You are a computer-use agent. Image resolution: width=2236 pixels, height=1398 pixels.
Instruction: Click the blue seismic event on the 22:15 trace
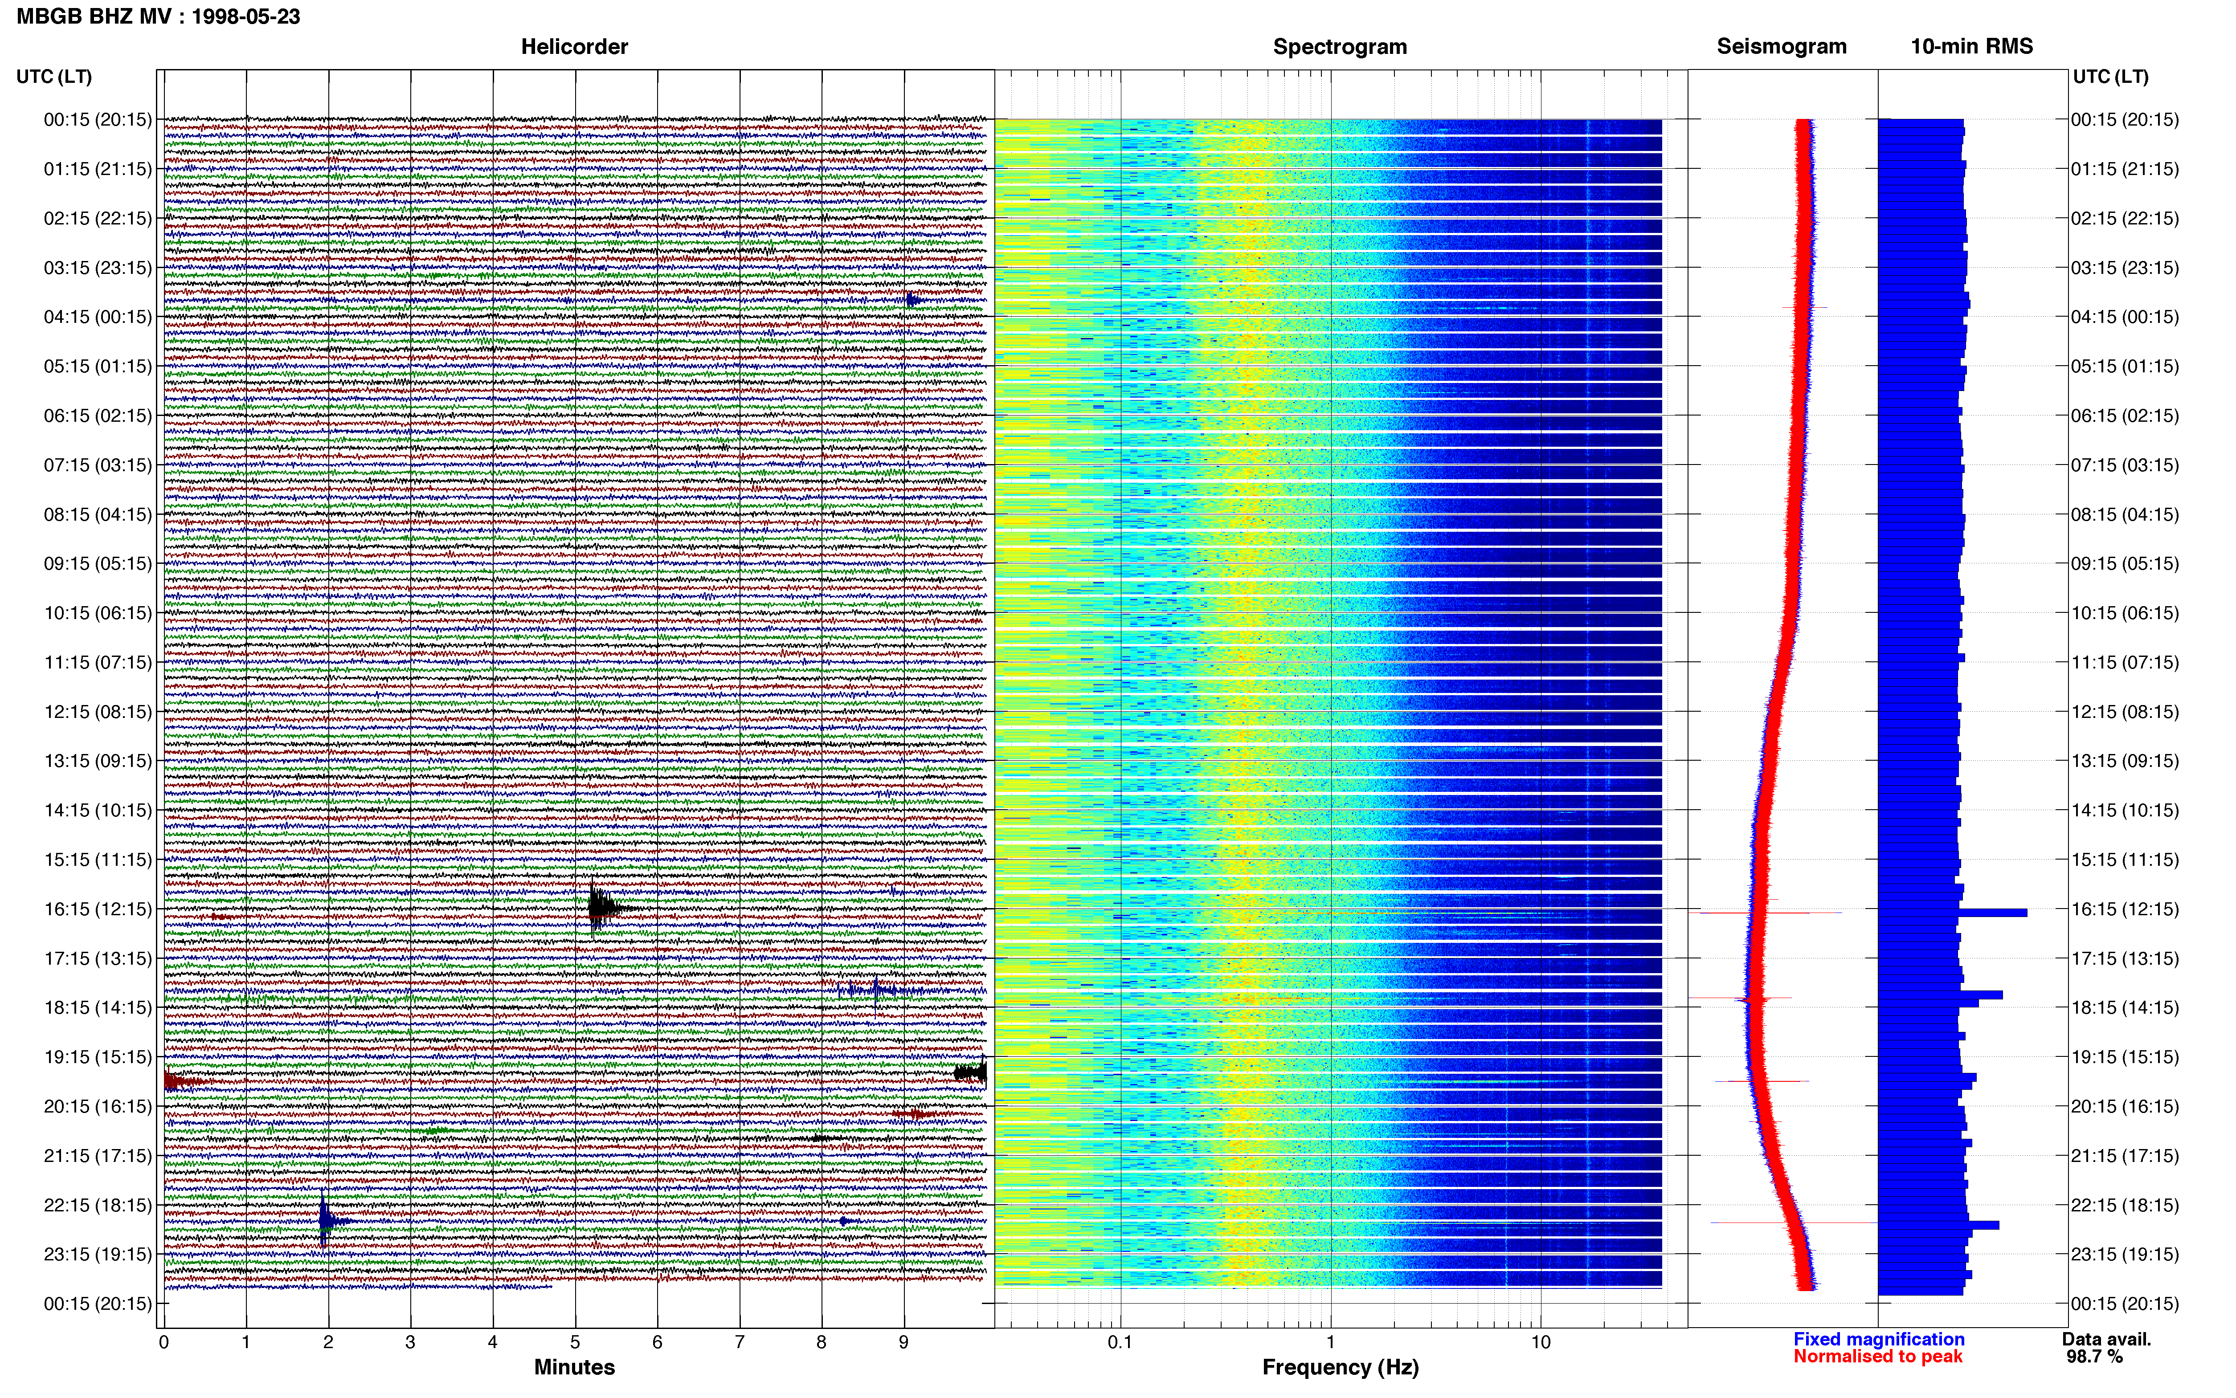tap(329, 1220)
